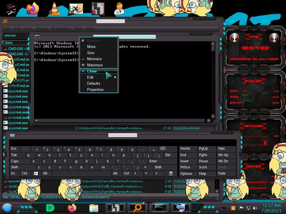Open the volume speaker tray icon
286x214 pixels.
(255, 208)
